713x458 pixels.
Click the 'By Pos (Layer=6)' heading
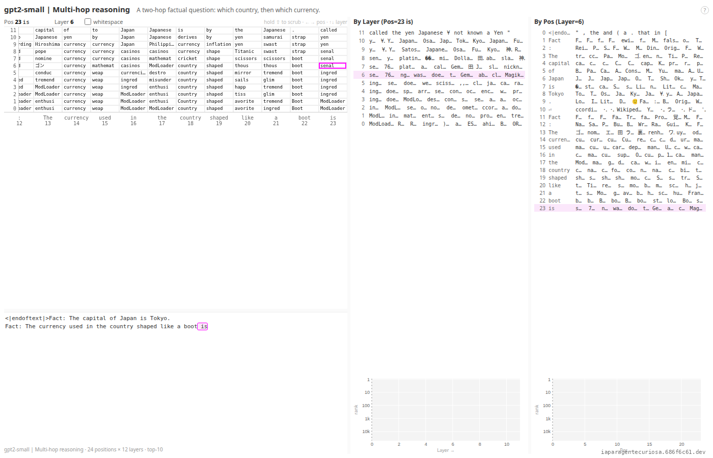click(559, 22)
